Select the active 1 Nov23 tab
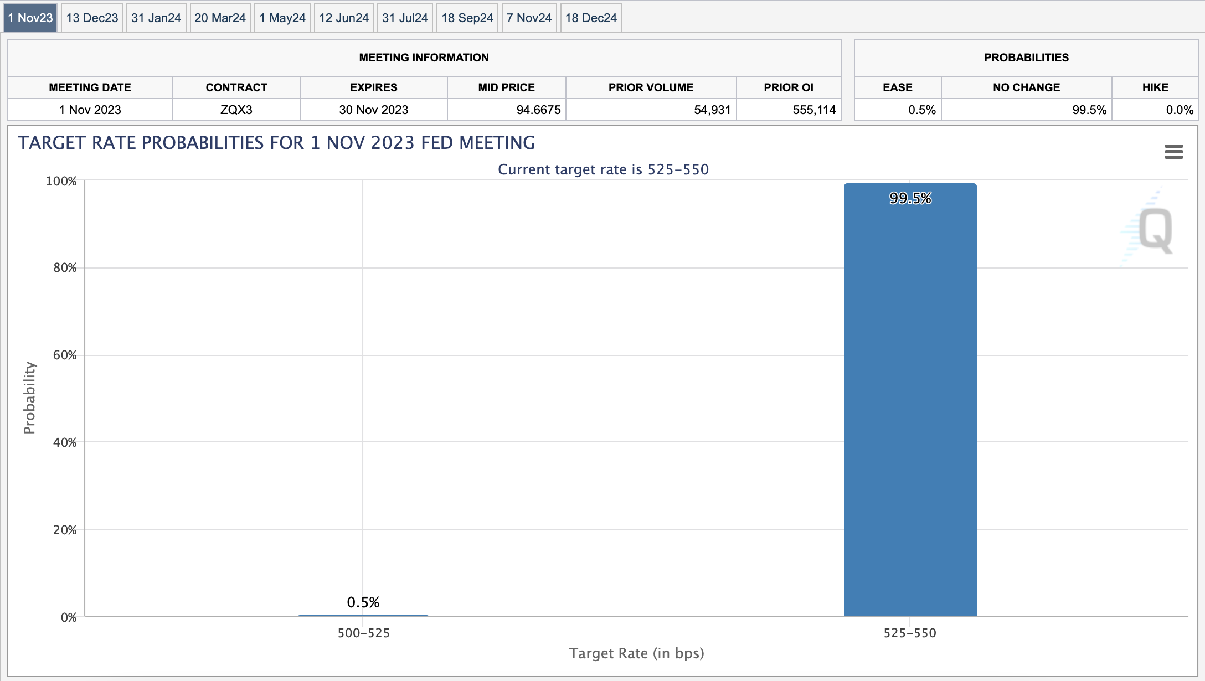 click(30, 18)
